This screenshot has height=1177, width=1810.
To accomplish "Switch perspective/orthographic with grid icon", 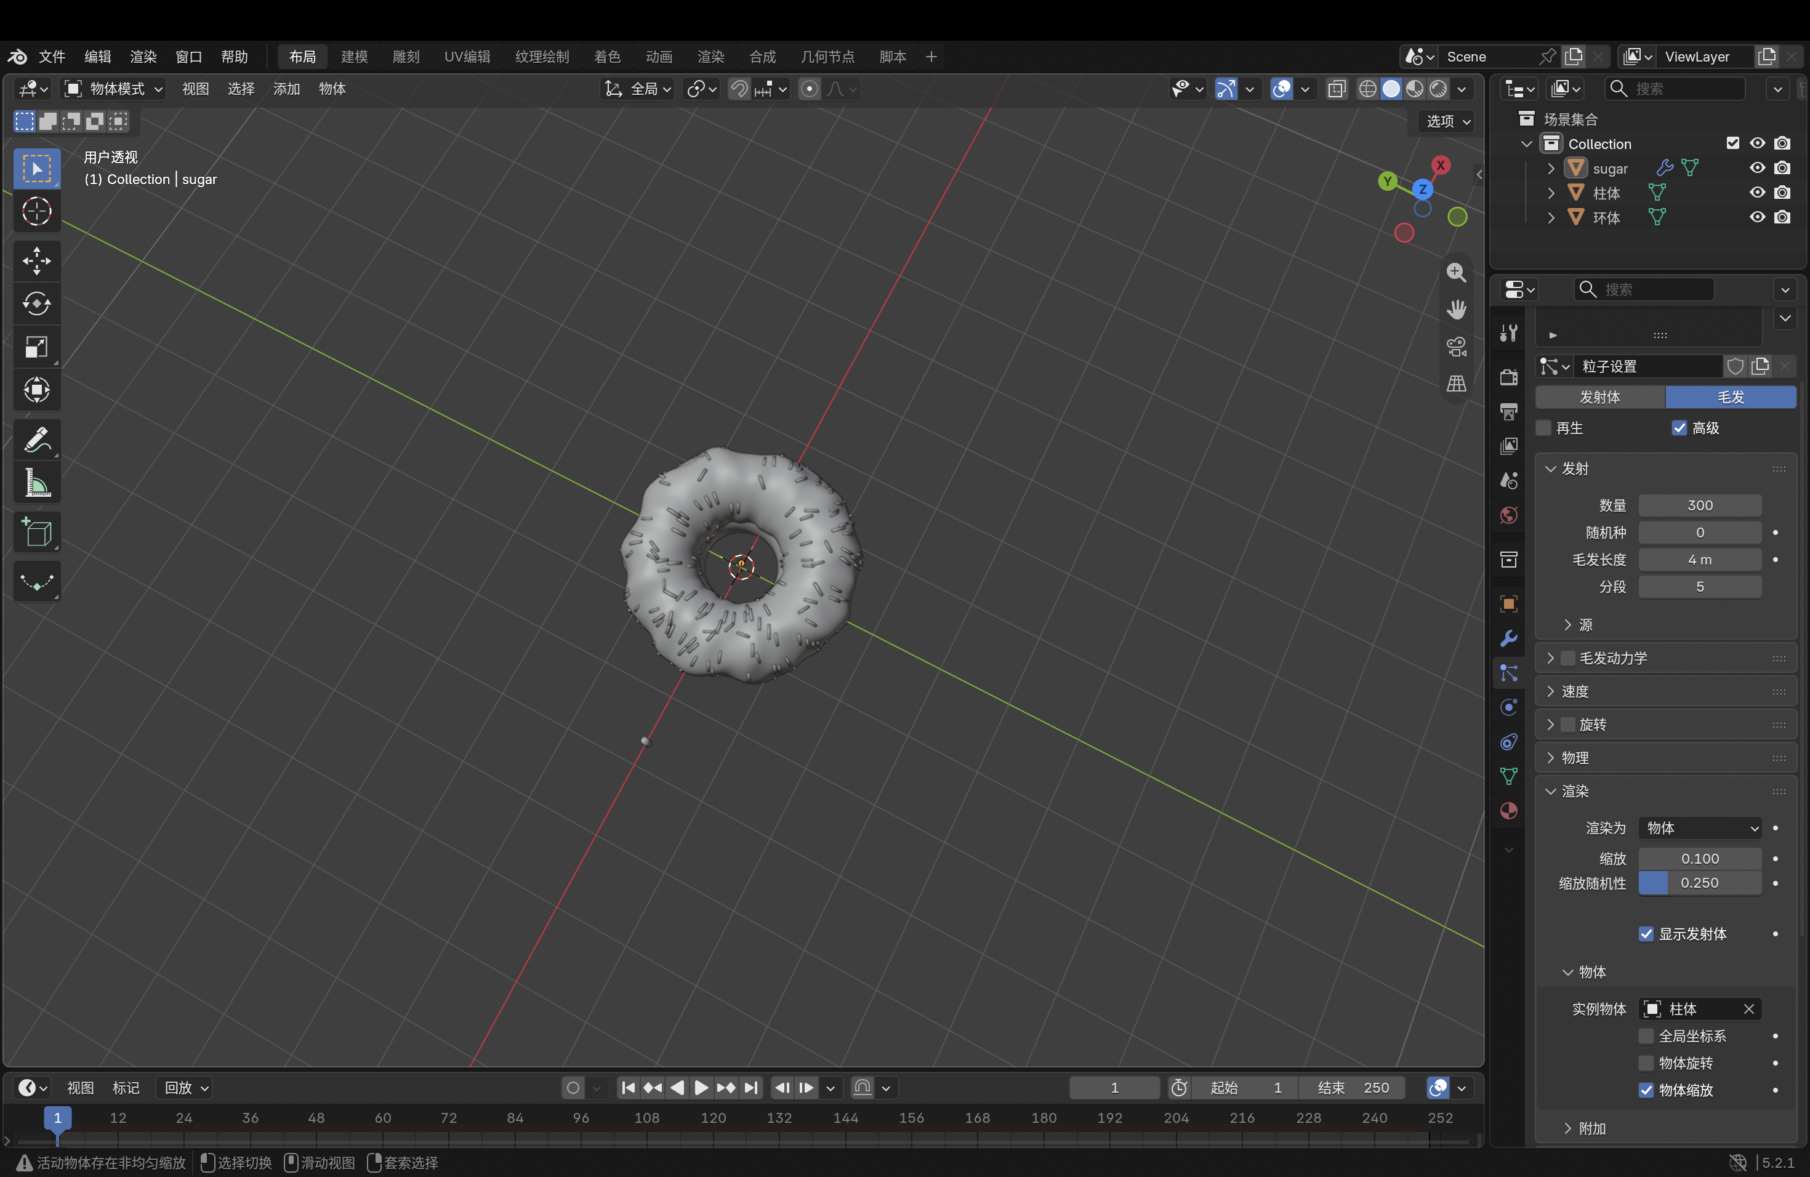I will pos(1457,384).
